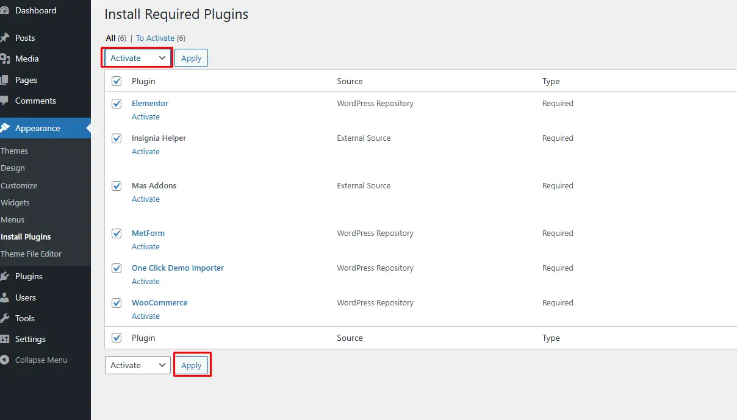The image size is (737, 420).
Task: Click the Posts pin icon
Action: [x=4, y=38]
